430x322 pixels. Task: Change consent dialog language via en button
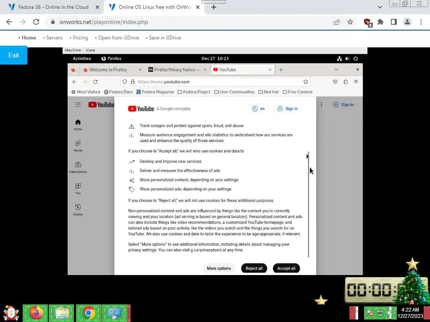coord(258,109)
